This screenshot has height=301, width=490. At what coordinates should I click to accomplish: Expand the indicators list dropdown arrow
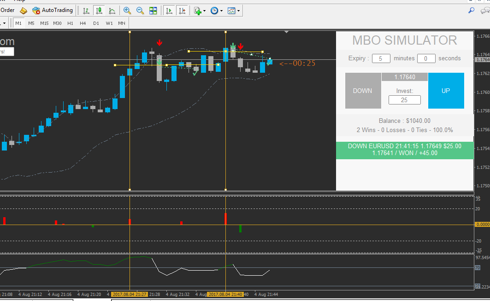tap(204, 11)
